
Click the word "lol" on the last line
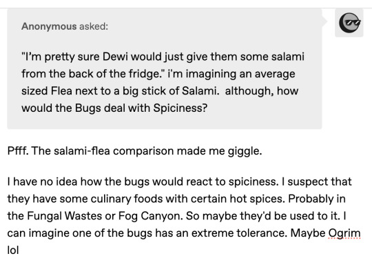(13, 251)
